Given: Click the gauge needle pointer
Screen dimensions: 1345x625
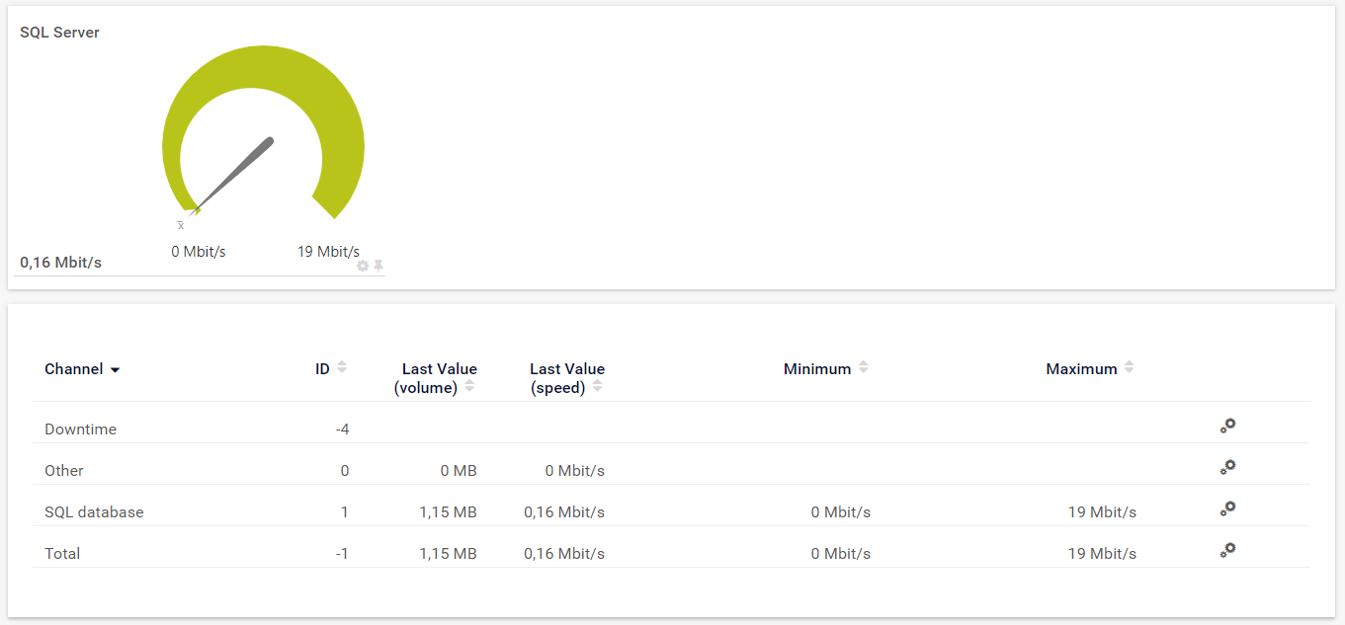Looking at the screenshot, I should (235, 175).
